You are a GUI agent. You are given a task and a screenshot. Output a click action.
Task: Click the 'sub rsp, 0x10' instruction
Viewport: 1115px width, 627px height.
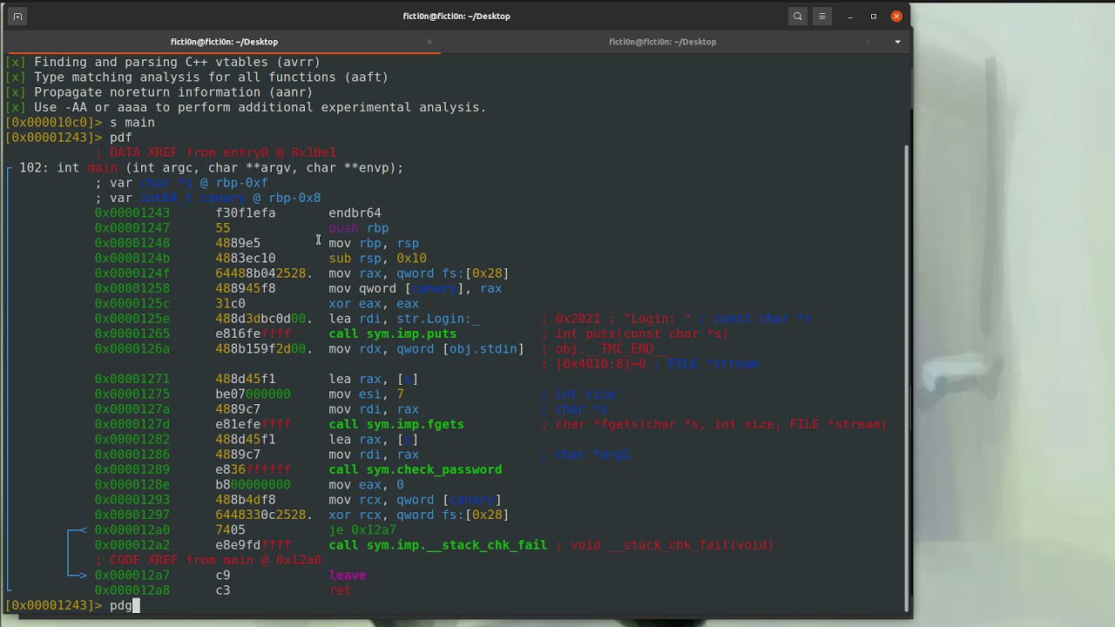377,258
